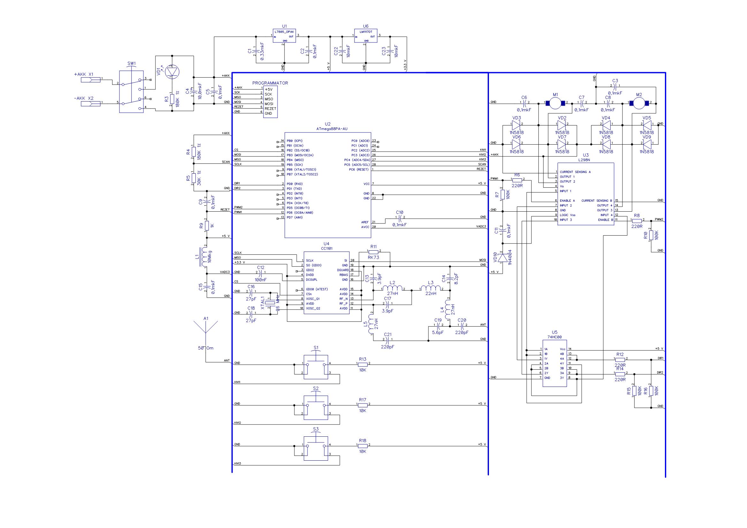This screenshot has width=747, height=528.
Task: Select the A1 antenna symbol
Action: point(206,328)
